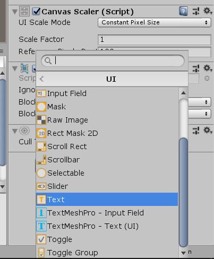Screen dimensions: 214x259
Task: Open Canvas Scaler gear options menu
Action: coord(208,11)
